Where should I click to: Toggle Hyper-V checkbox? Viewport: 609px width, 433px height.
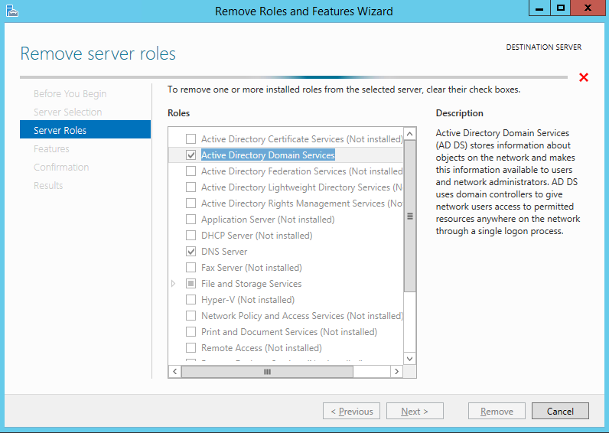(x=191, y=300)
